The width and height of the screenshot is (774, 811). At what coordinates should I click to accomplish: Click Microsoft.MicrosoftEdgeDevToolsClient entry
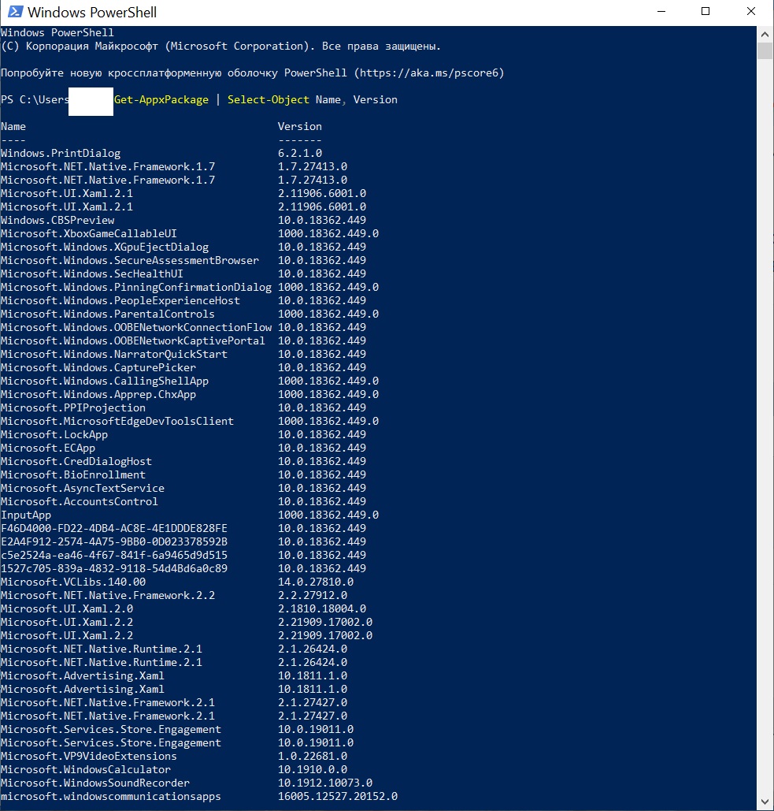pos(117,422)
